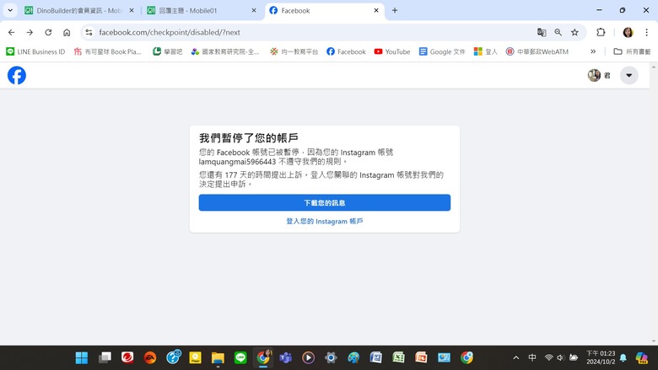Show hidden system tray icons
This screenshot has width=658, height=370.
click(x=516, y=357)
